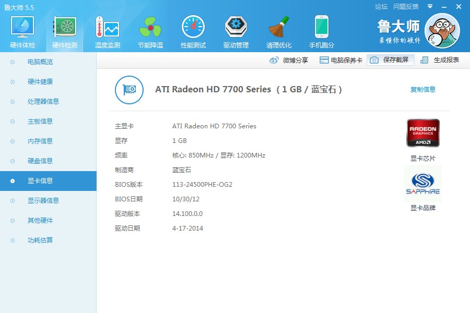
Task: Click the 驱动日期 label
Action: [x=127, y=228]
